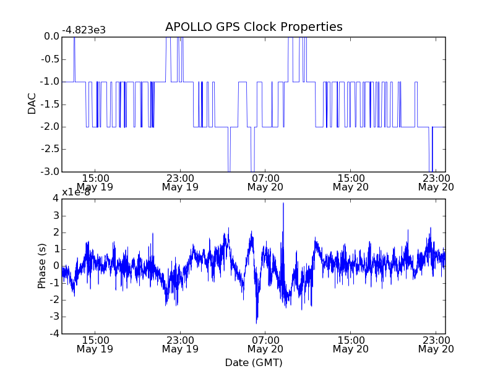Viewport: 495px width, 371px height.
Task: Click '23:00 May 19' label under DAC plot
Action: pyautogui.click(x=180, y=182)
